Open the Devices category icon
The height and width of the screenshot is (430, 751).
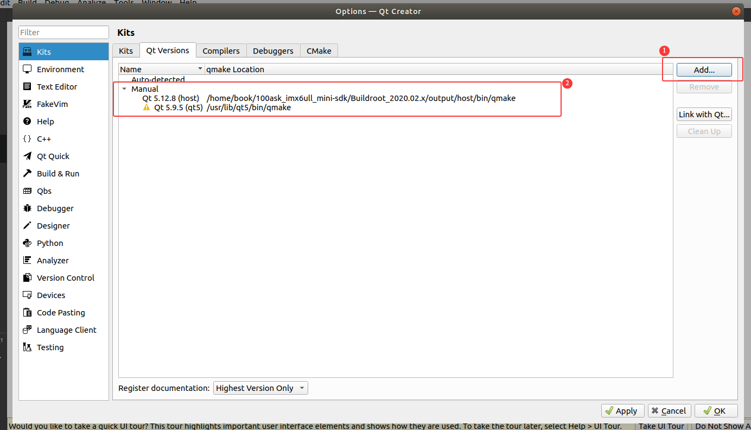click(x=27, y=295)
